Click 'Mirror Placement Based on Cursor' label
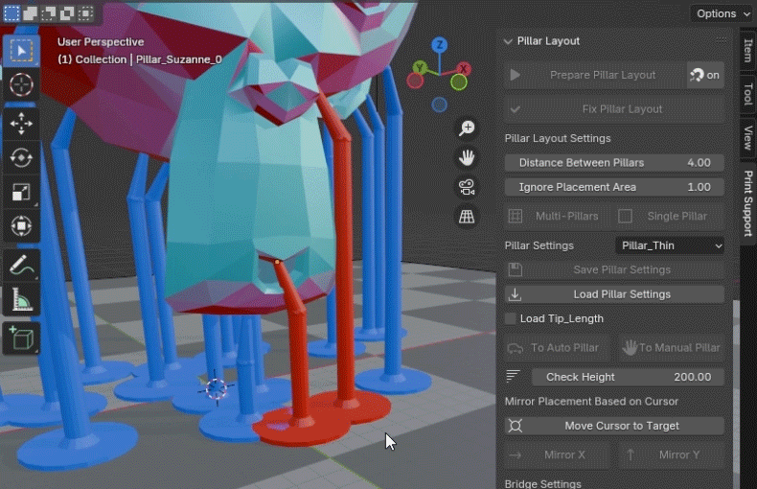Image resolution: width=757 pixels, height=489 pixels. click(x=591, y=402)
